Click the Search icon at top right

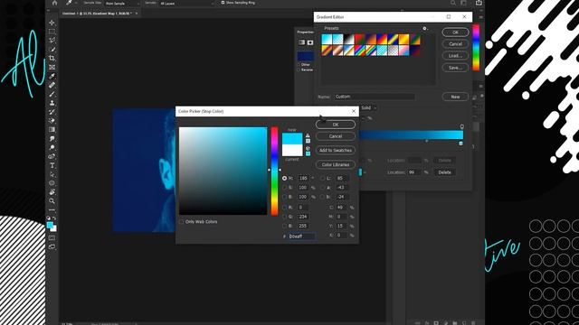[x=452, y=3]
